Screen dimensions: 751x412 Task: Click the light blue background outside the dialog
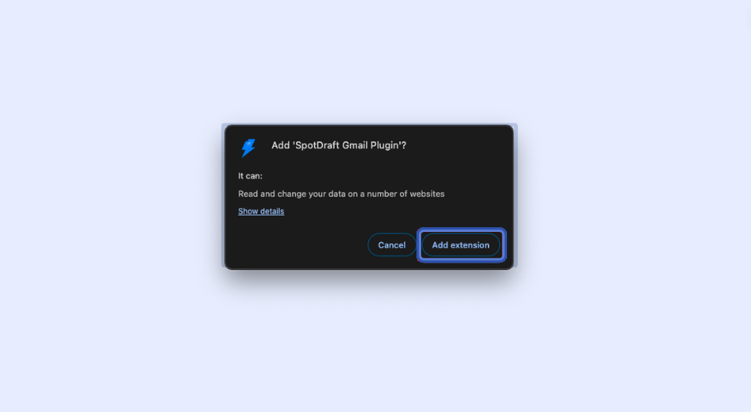(120, 206)
